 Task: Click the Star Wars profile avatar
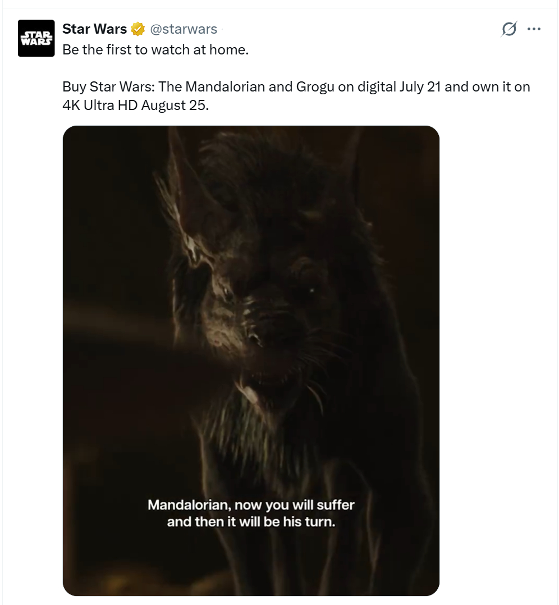(x=36, y=38)
